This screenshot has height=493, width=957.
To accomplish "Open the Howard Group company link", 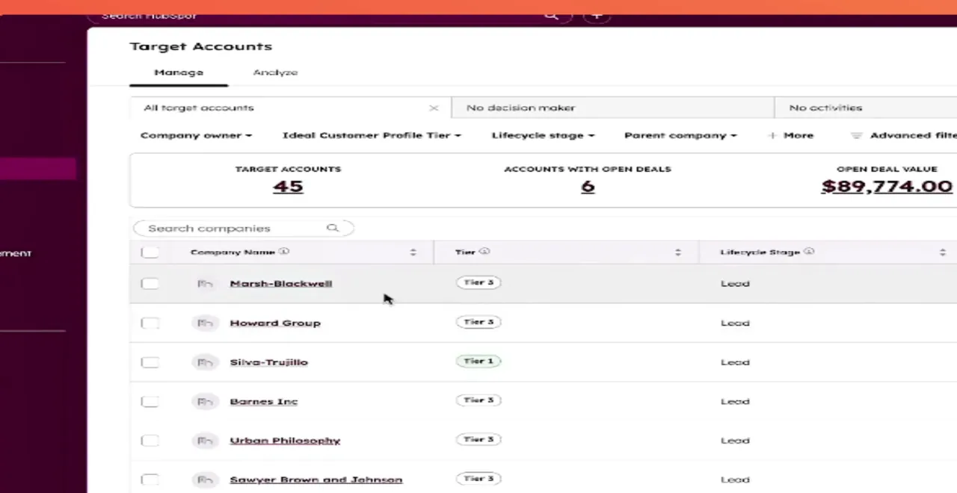I will click(x=275, y=323).
